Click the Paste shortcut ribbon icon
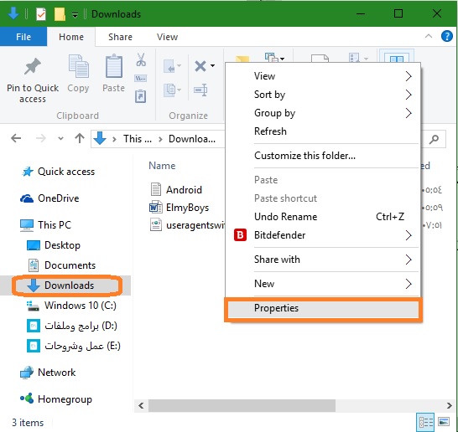458x432 pixels. [x=140, y=96]
